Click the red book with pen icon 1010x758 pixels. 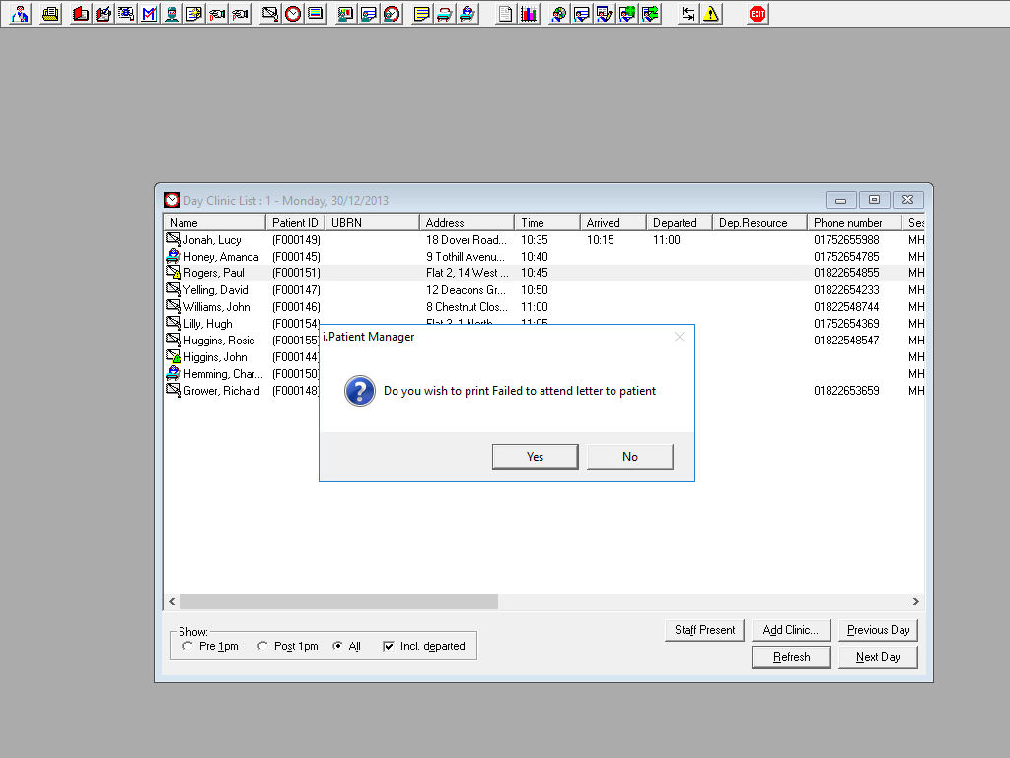(x=103, y=14)
